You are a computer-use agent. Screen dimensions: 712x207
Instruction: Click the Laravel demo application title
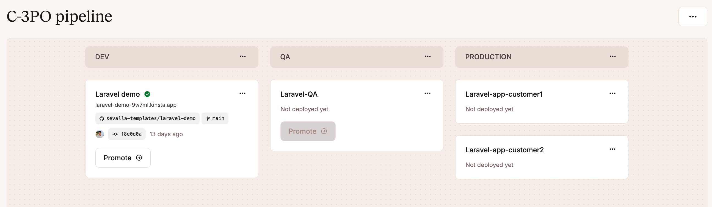tap(117, 94)
